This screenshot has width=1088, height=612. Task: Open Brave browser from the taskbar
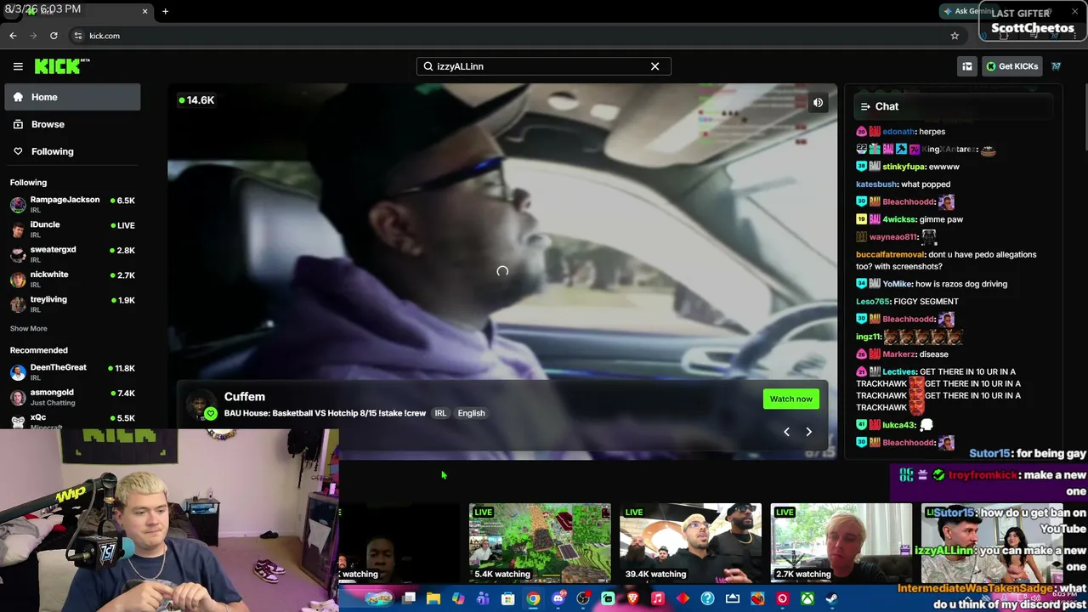click(x=632, y=598)
